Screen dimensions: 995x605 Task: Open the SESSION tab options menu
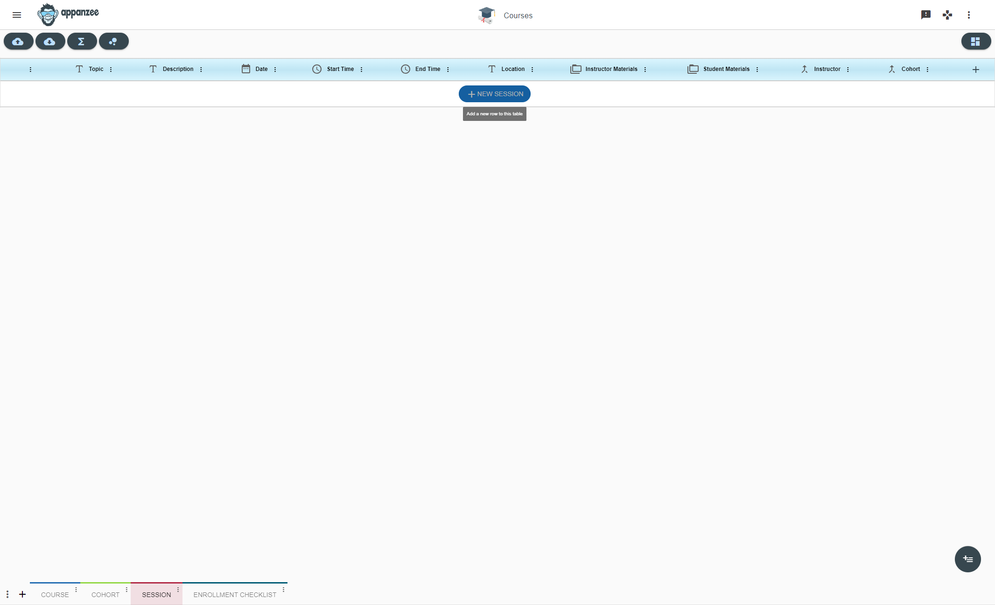pyautogui.click(x=178, y=590)
